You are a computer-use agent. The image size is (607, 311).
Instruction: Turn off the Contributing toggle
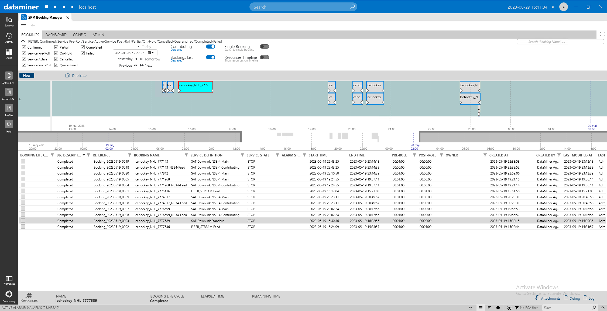211,46
